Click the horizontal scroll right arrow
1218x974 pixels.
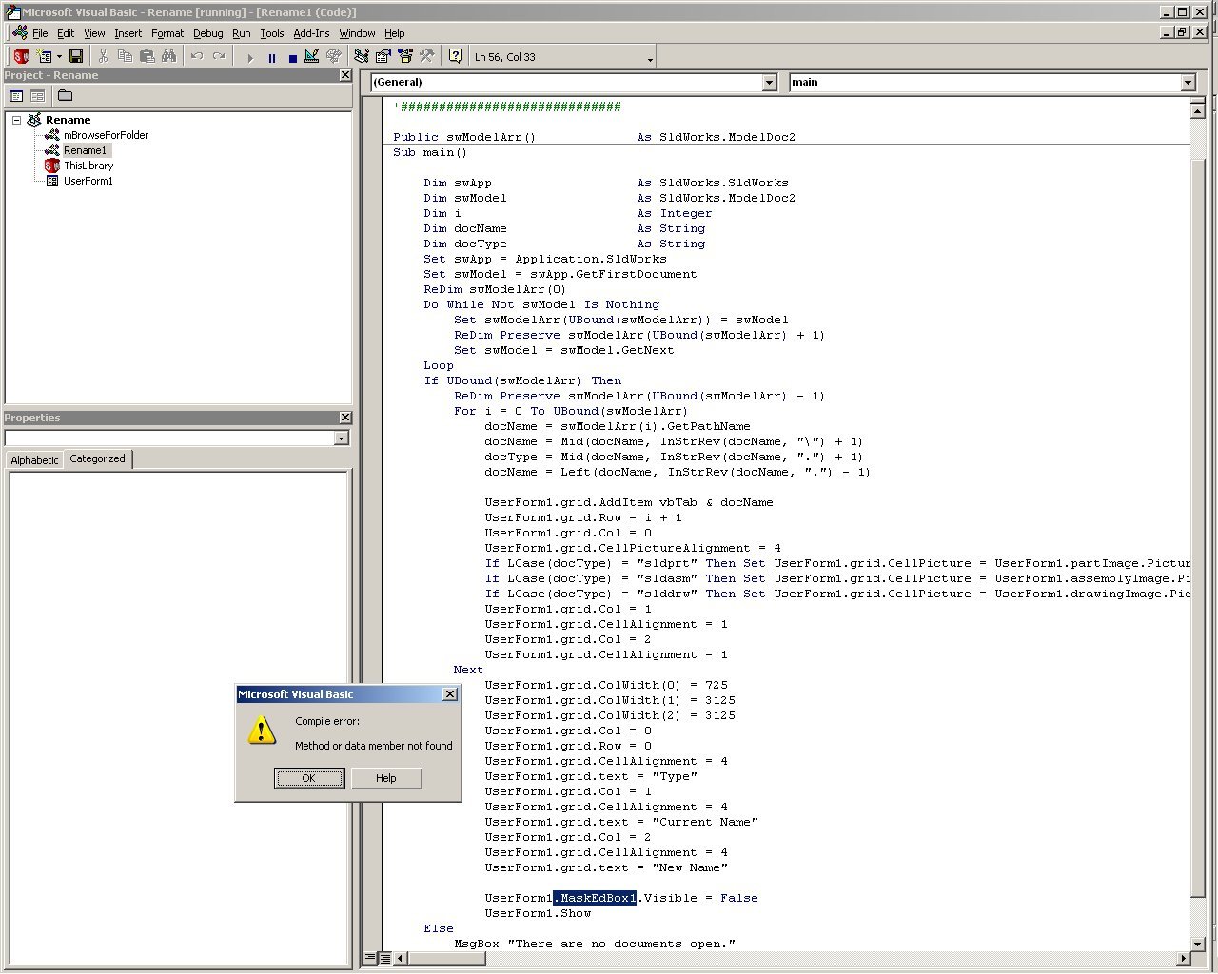pyautogui.click(x=1183, y=958)
